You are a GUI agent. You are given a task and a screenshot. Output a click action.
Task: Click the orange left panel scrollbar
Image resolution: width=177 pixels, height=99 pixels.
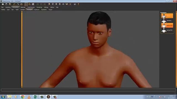[x=22, y=49]
